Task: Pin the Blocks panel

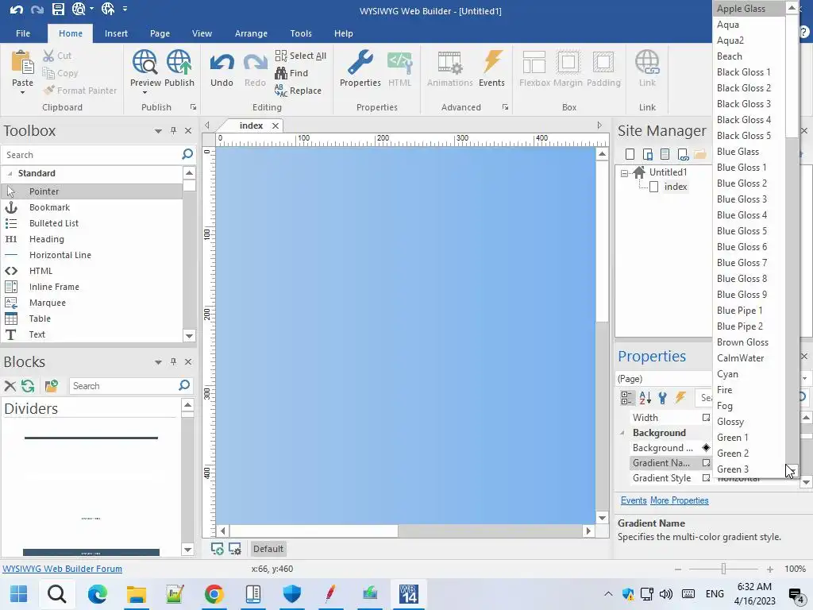Action: click(173, 361)
